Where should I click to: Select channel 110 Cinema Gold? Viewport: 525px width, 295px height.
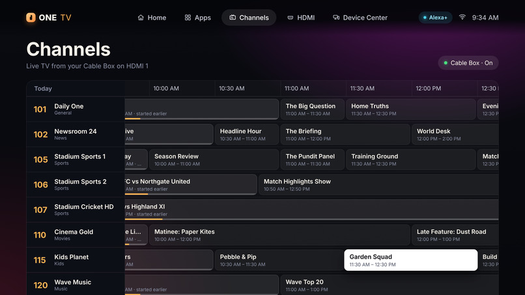[76, 234]
